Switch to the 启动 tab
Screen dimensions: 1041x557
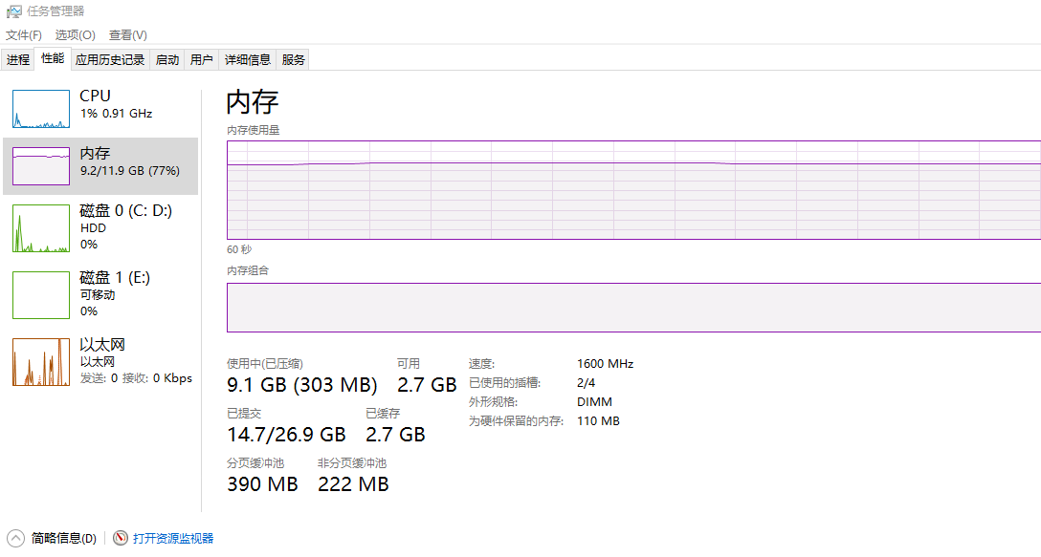click(167, 59)
